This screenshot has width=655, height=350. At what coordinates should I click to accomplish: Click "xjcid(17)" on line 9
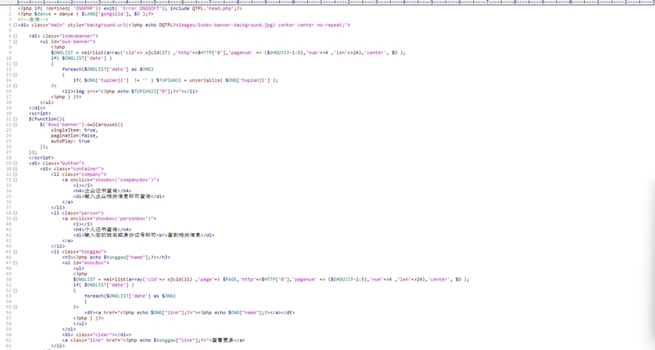[x=157, y=52]
